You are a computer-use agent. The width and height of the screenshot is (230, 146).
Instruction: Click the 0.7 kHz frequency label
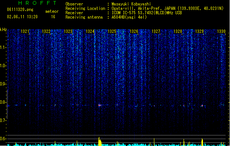pyautogui.click(x=3, y=120)
